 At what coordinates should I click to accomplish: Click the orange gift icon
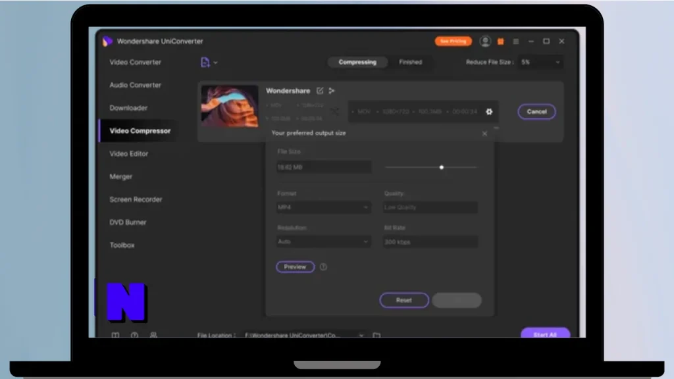501,41
